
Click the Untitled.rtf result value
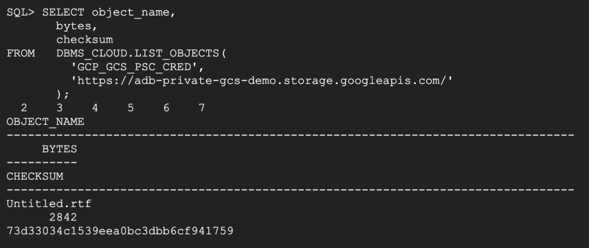pos(49,203)
